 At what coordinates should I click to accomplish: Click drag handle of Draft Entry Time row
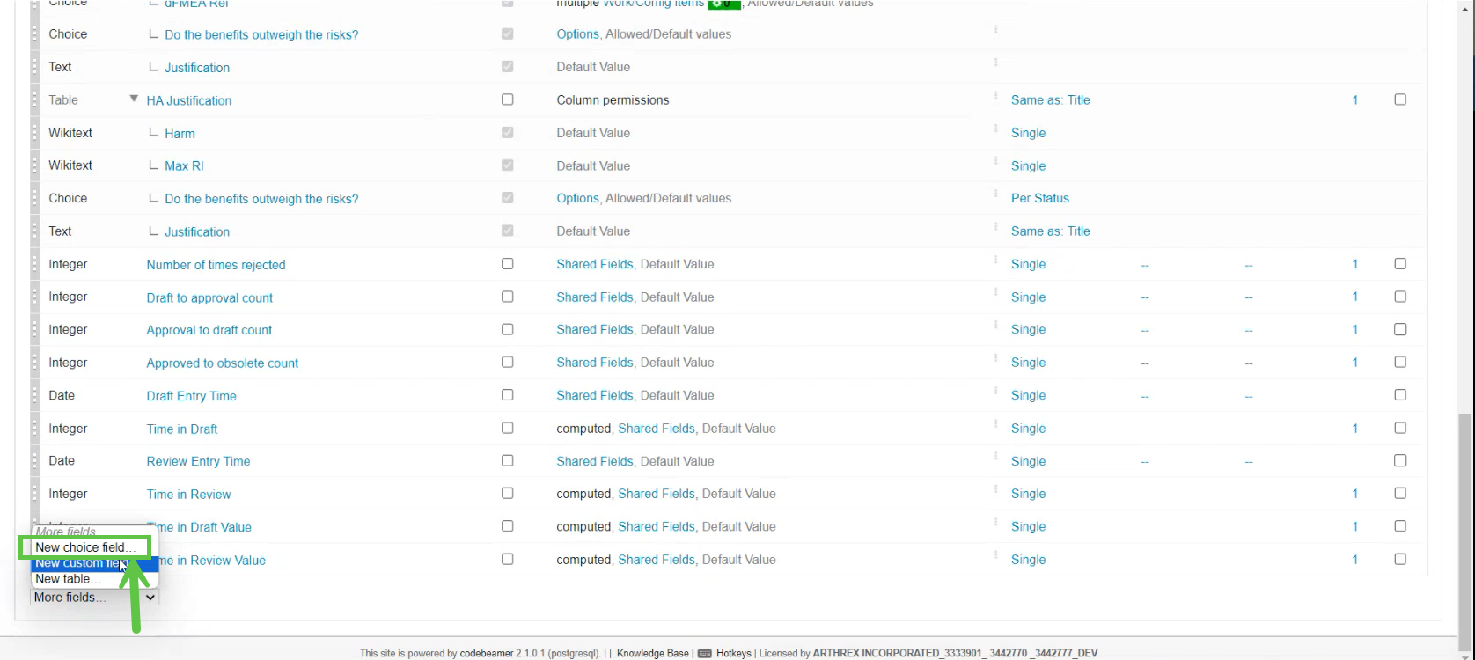click(x=35, y=396)
